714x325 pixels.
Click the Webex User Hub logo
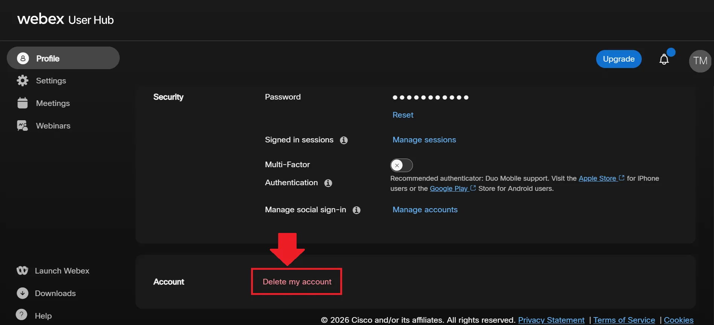click(x=65, y=19)
